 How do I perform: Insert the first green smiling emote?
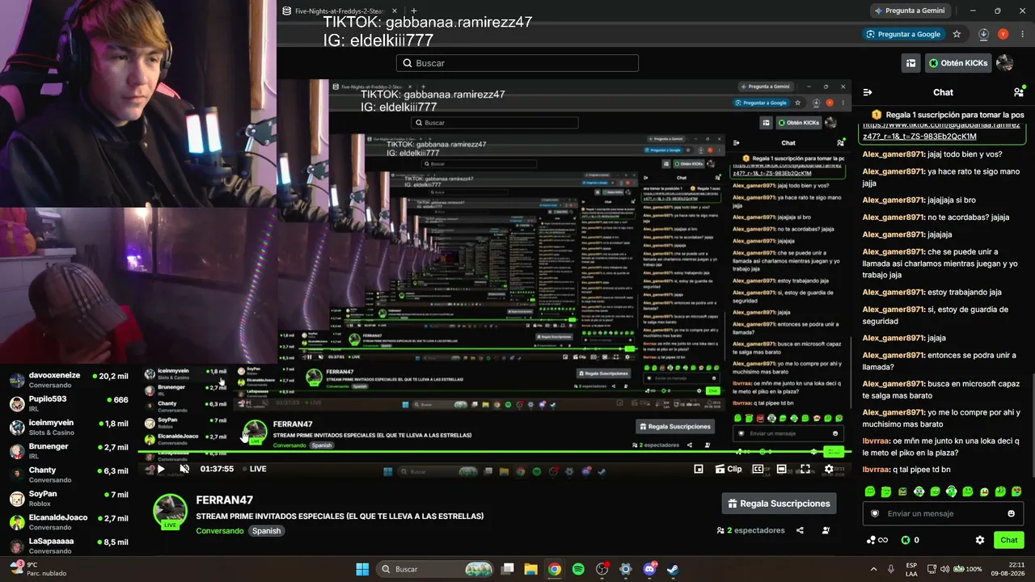[870, 491]
